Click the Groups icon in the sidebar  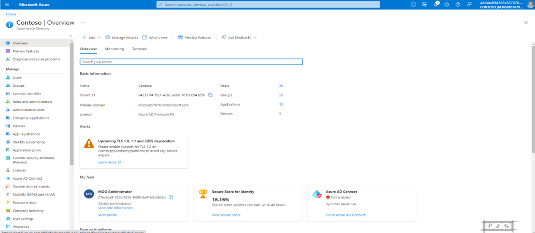coord(8,86)
